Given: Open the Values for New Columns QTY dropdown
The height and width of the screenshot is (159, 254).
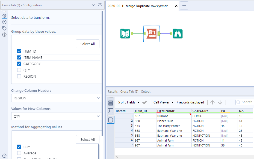Looking at the screenshot, I should click(x=56, y=116).
